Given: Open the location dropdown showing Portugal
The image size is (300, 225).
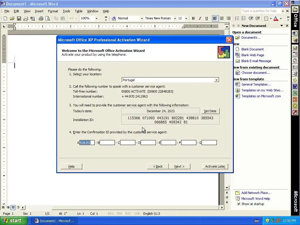Looking at the screenshot, I should click(x=217, y=80).
